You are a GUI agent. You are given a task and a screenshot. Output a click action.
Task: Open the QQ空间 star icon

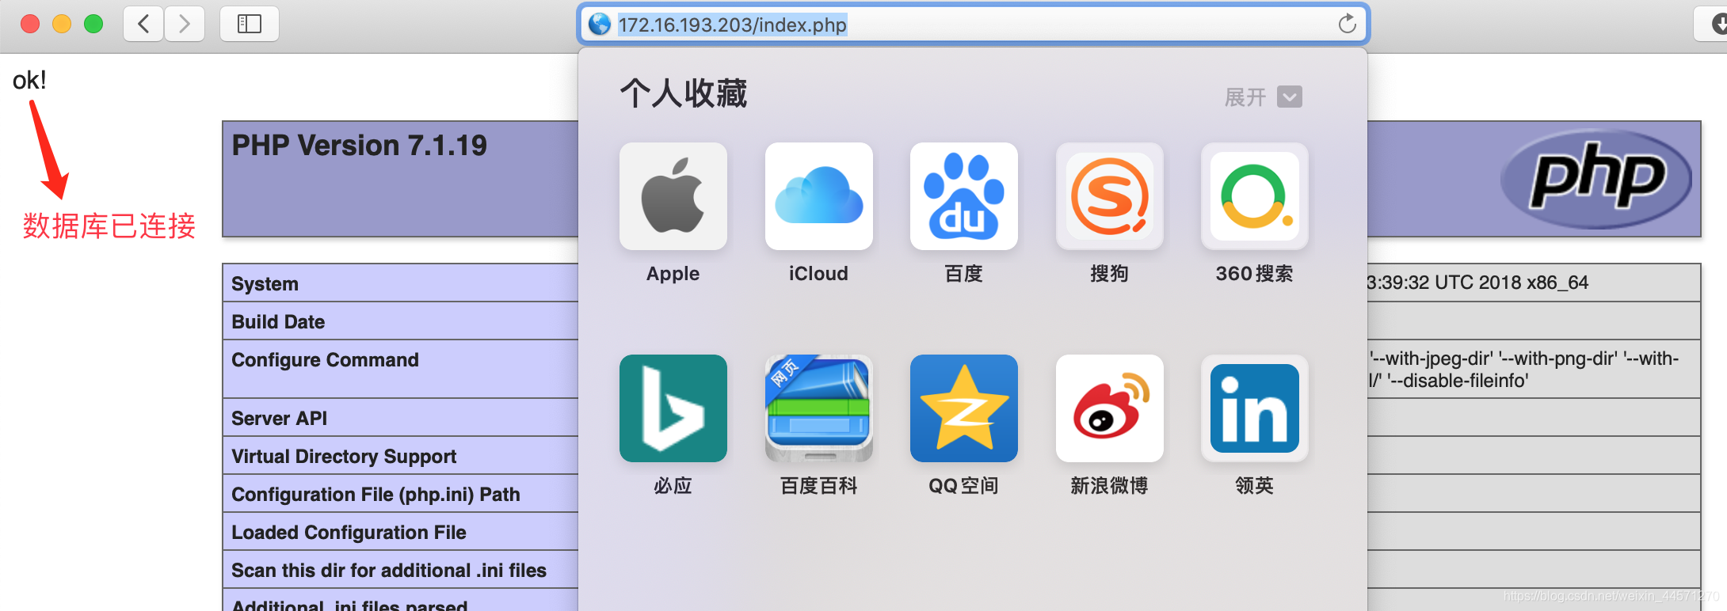[963, 408]
